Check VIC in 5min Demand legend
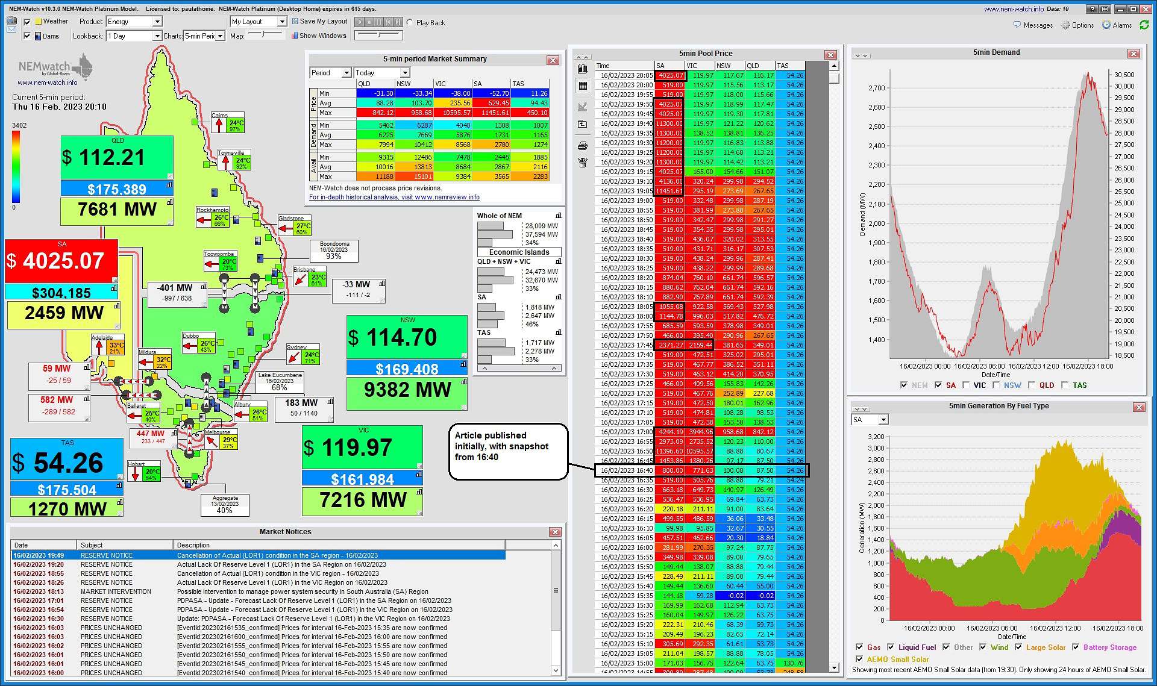Viewport: 1157px width, 686px height. (x=966, y=385)
